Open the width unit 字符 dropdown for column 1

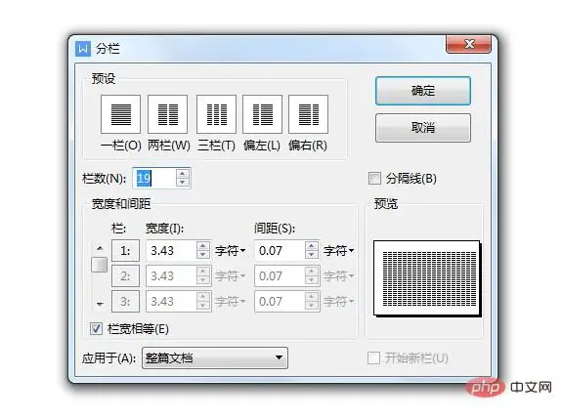point(230,250)
